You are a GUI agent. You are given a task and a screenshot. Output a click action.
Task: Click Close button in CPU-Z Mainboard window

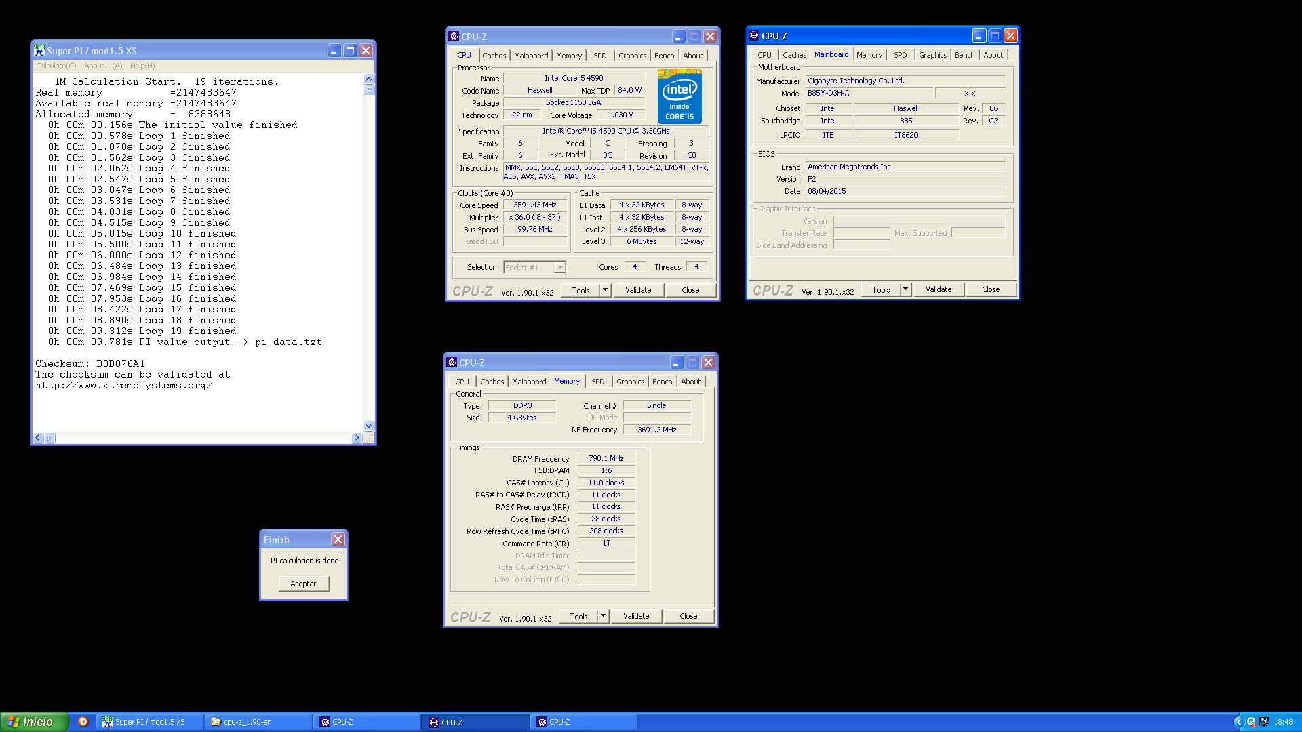(x=991, y=289)
